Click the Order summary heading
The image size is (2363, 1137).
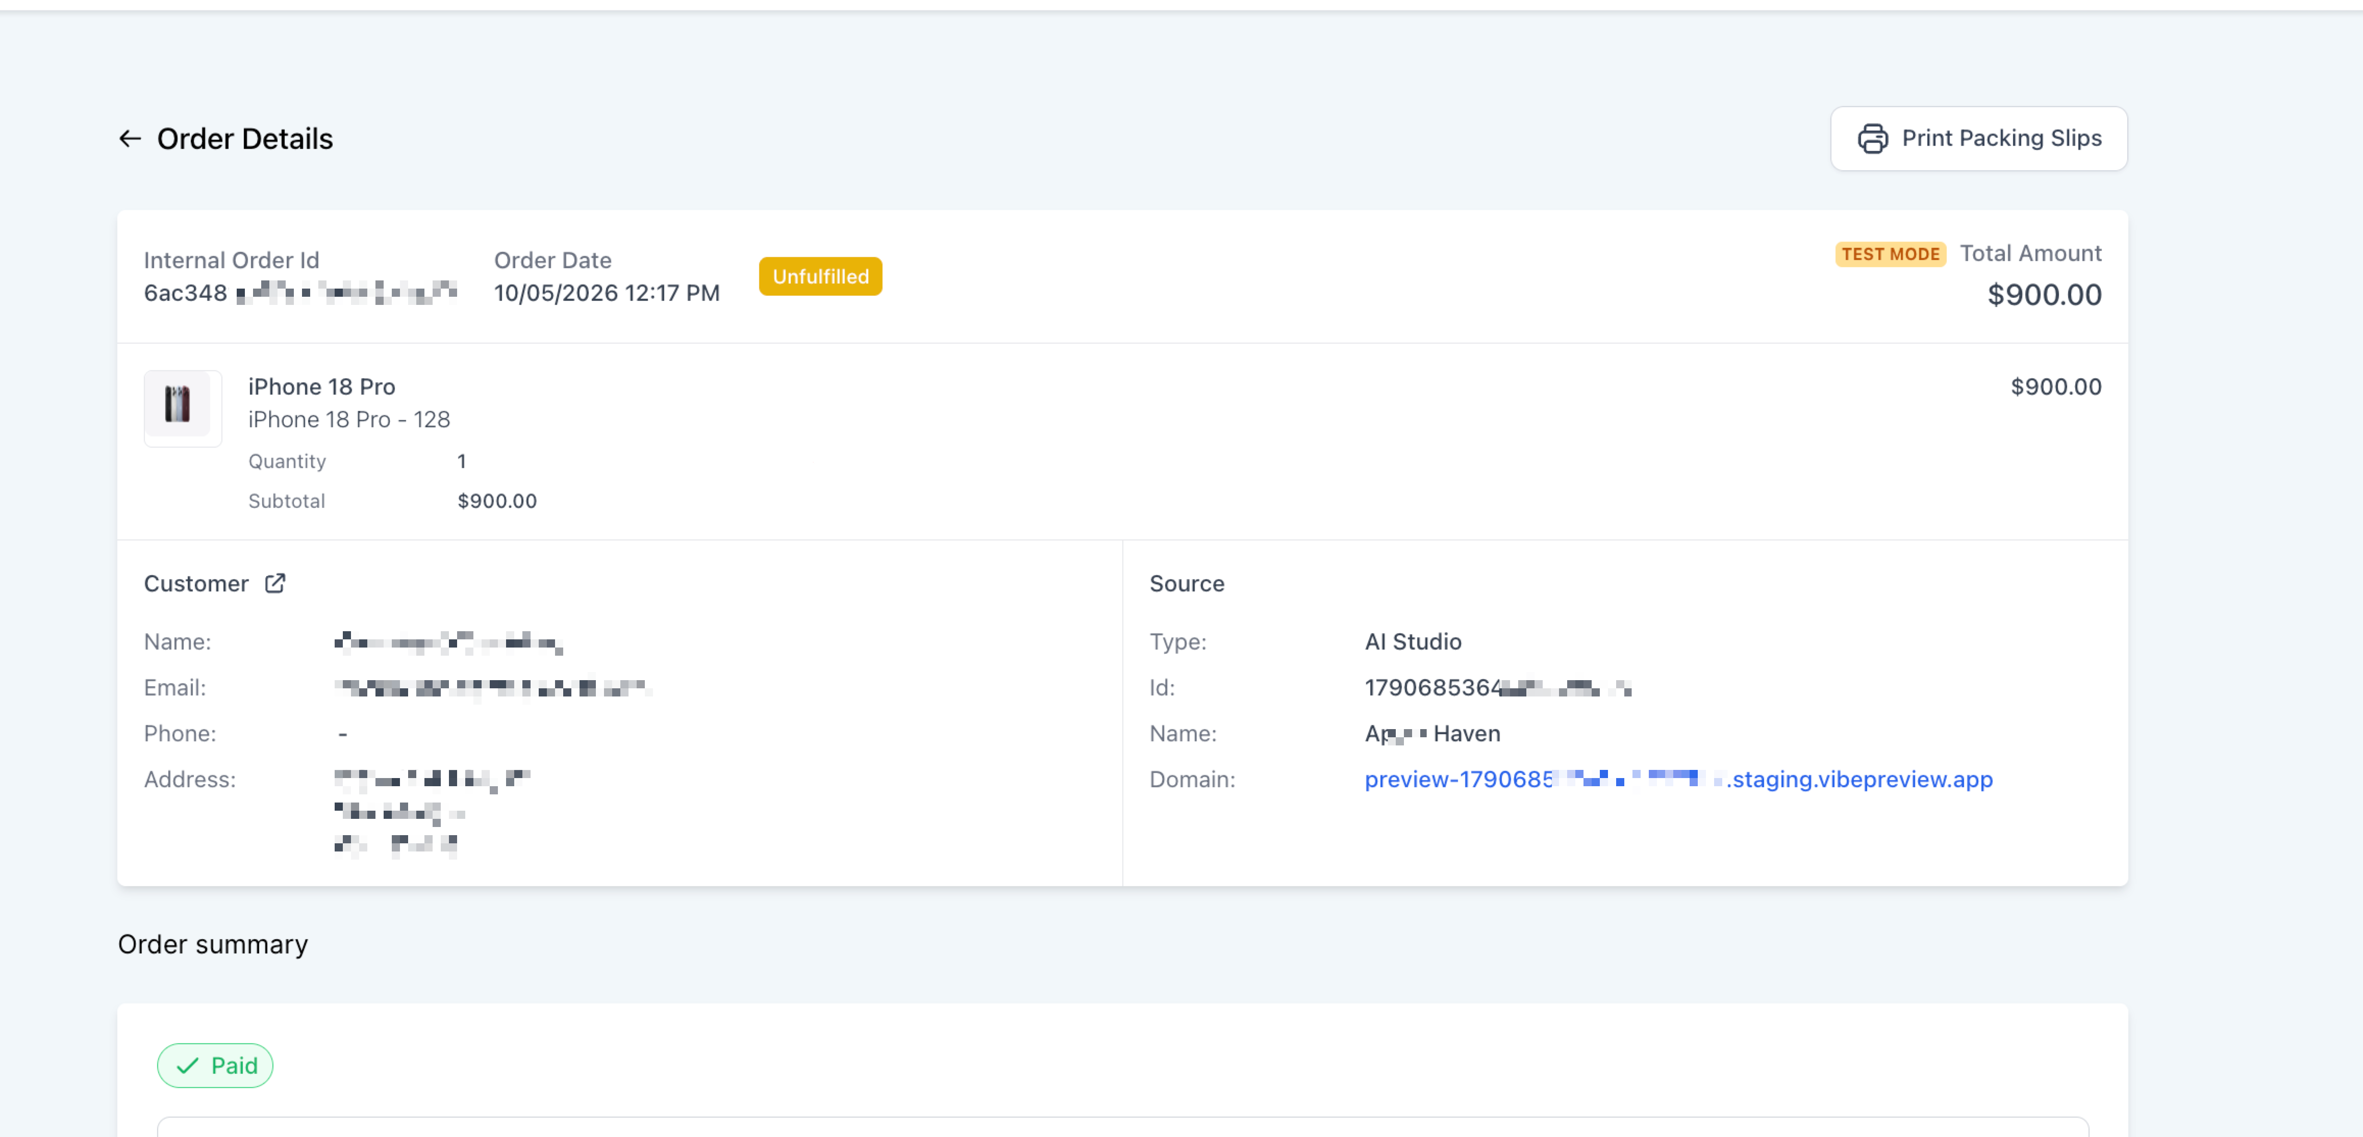(213, 944)
